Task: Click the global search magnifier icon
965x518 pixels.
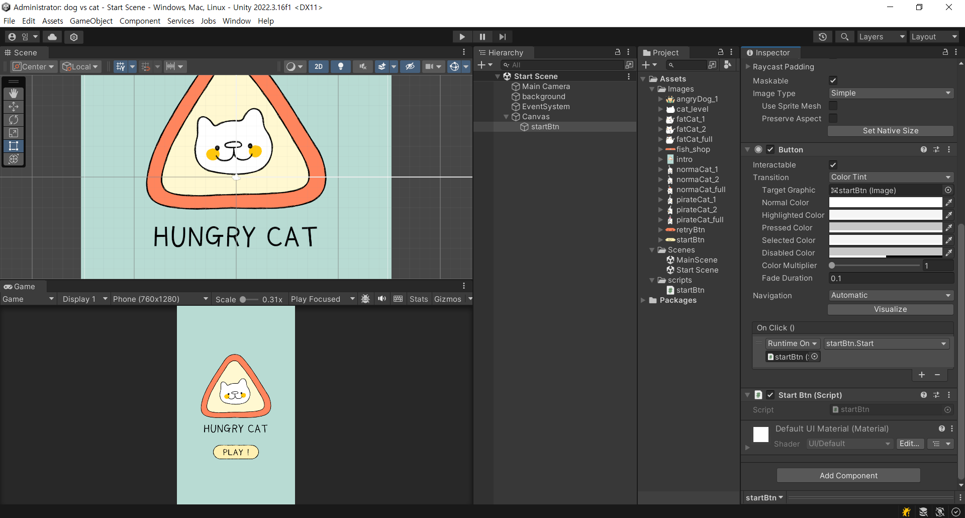Action: 845,37
